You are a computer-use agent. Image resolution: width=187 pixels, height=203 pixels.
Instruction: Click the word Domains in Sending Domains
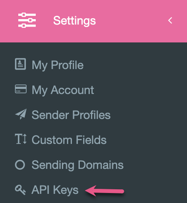101,165
